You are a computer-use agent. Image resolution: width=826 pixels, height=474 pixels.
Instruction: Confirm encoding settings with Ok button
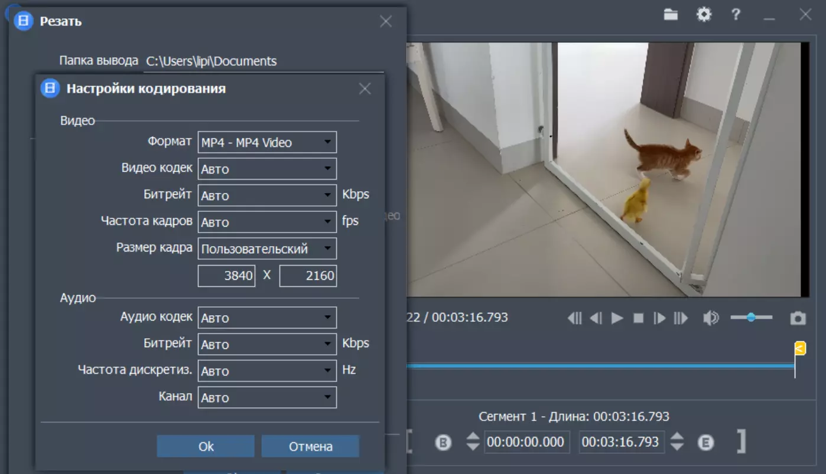(206, 446)
